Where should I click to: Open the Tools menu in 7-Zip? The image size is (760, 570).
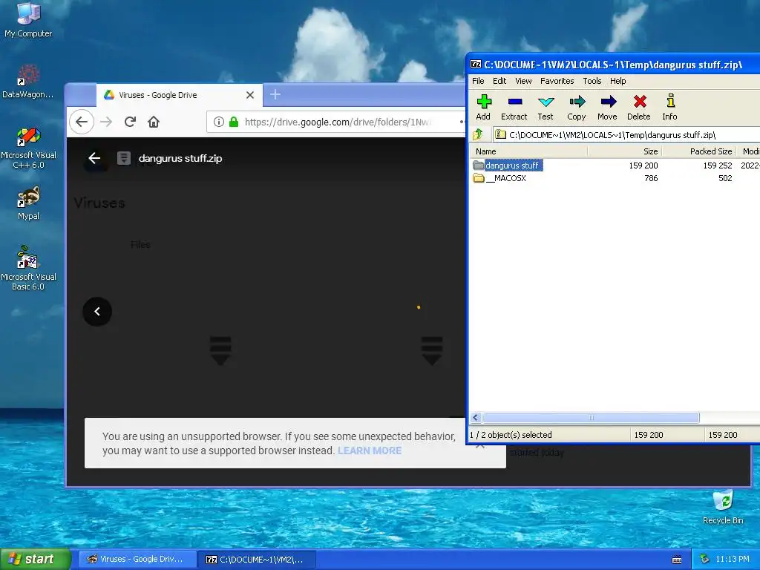click(x=592, y=81)
